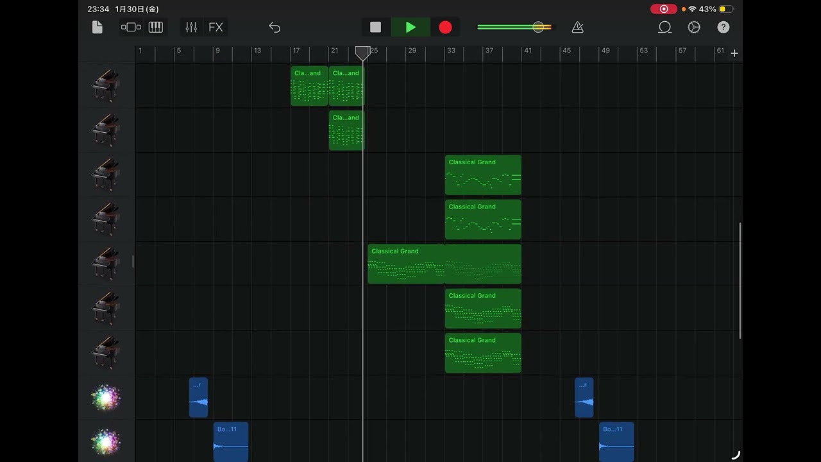Viewport: 821px width, 462px height.
Task: Select blue Bo...11 region at bar 49
Action: click(616, 442)
